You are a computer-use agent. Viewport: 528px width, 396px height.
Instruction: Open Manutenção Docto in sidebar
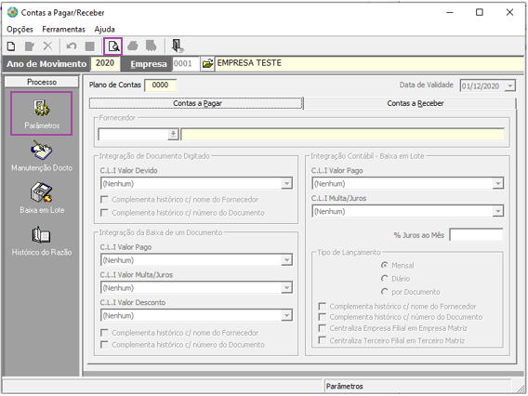click(42, 156)
